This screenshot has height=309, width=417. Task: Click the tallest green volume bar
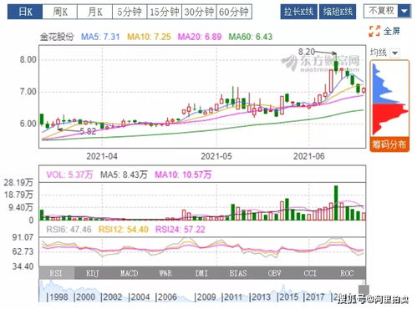tap(336, 203)
